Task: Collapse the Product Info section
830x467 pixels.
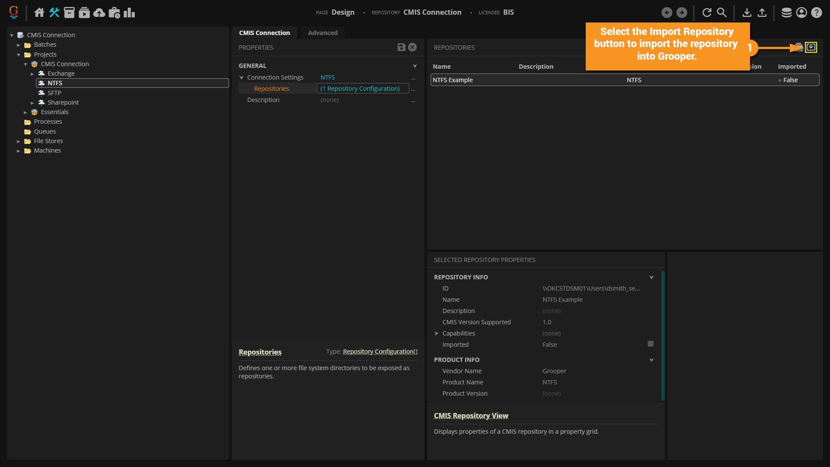Action: tap(651, 360)
